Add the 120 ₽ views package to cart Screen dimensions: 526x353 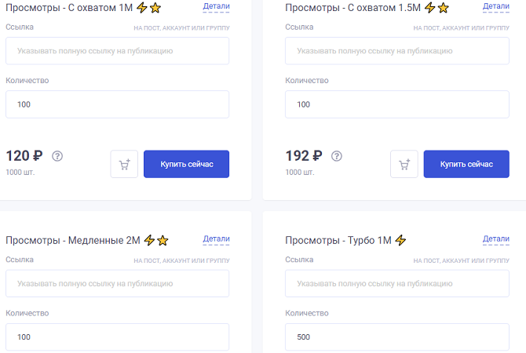click(x=124, y=164)
